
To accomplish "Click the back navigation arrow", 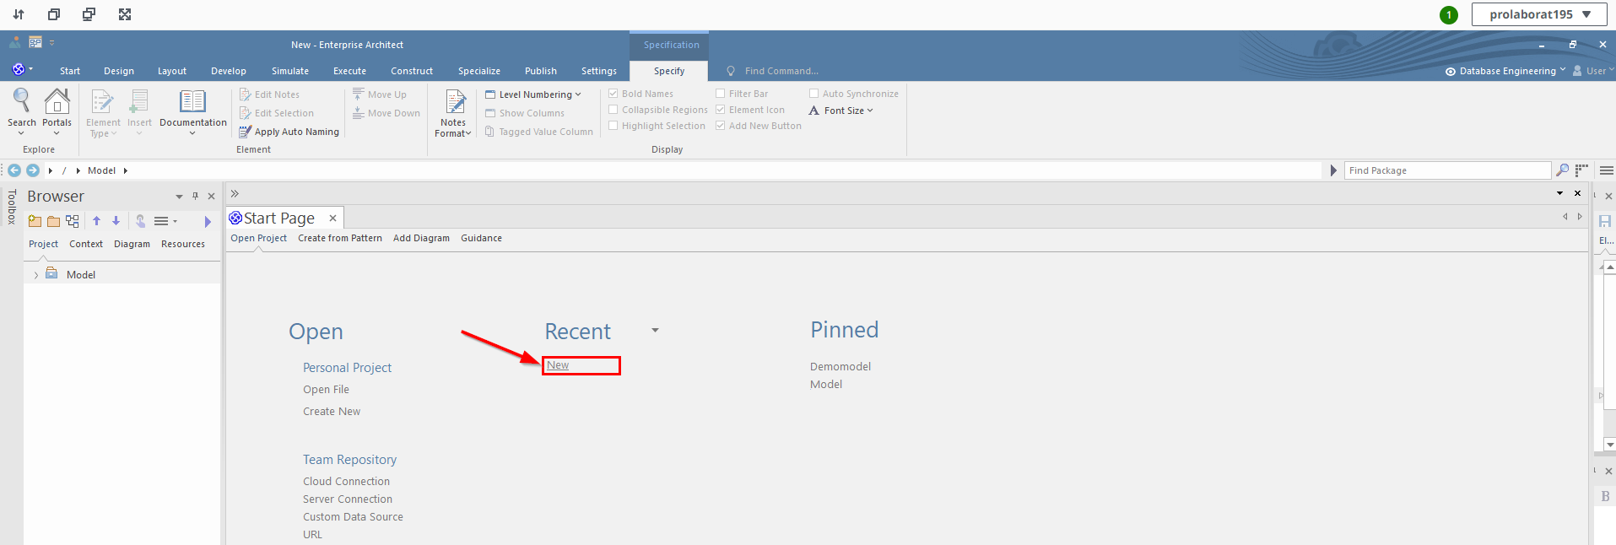I will pyautogui.click(x=14, y=170).
